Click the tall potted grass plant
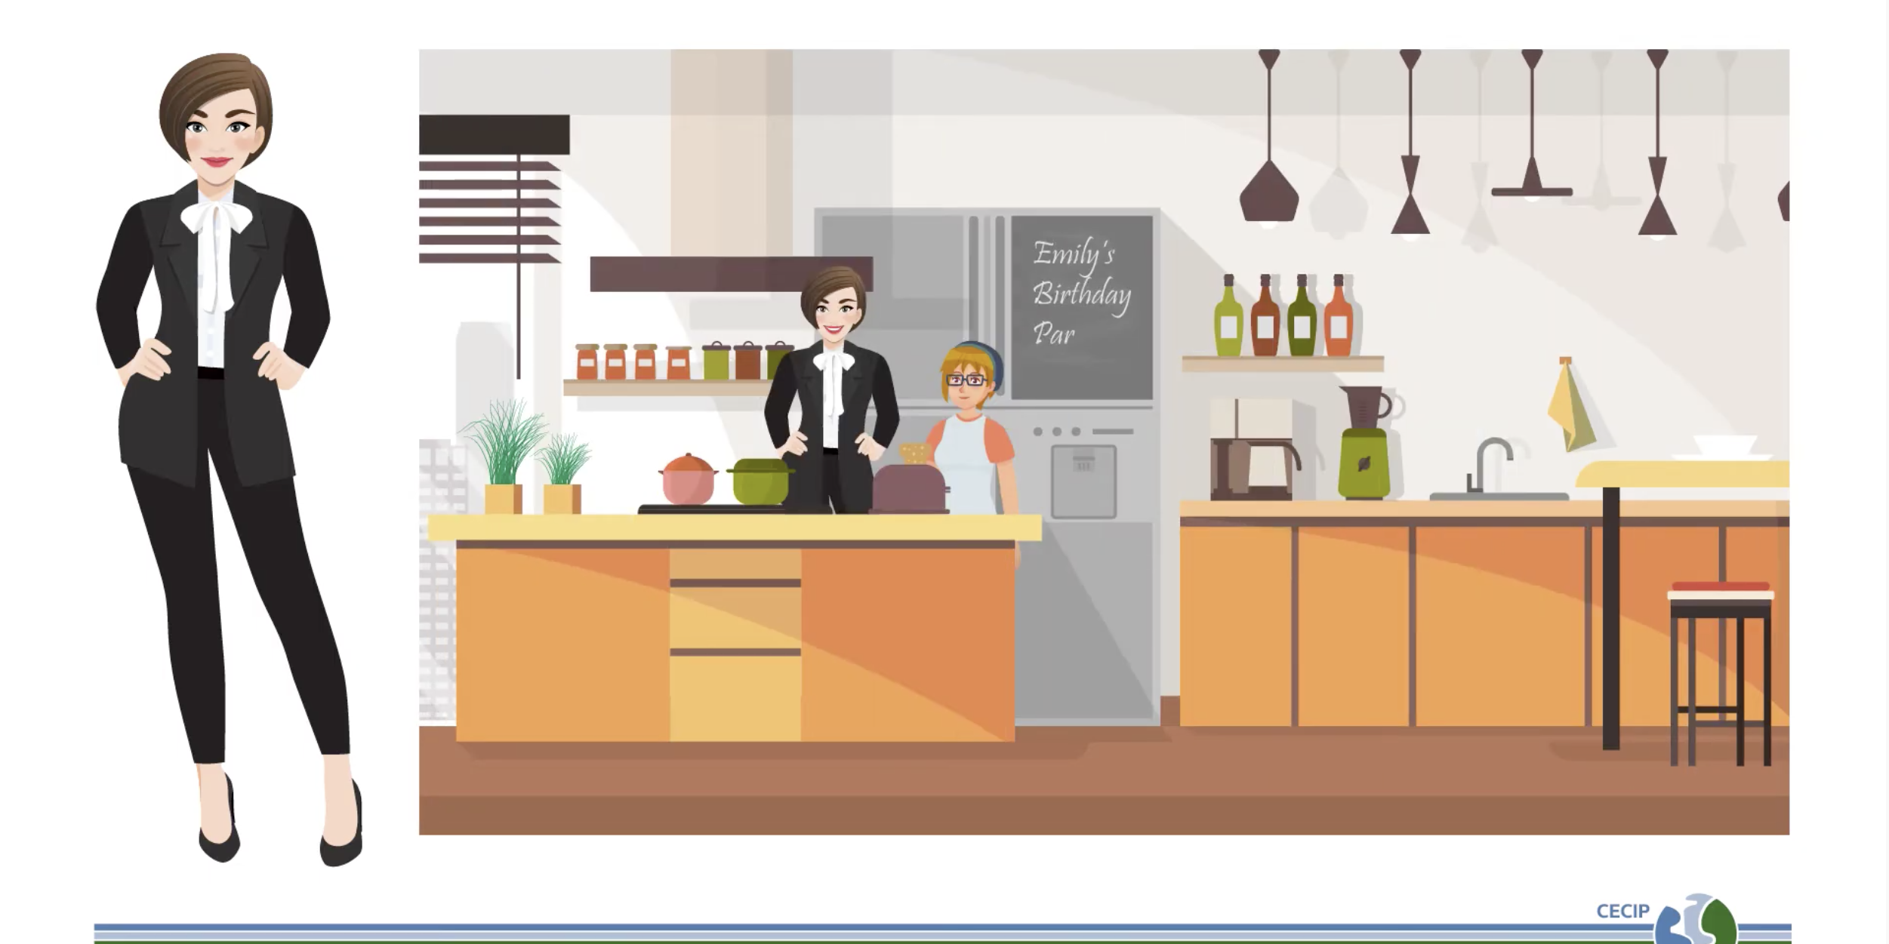 504,462
